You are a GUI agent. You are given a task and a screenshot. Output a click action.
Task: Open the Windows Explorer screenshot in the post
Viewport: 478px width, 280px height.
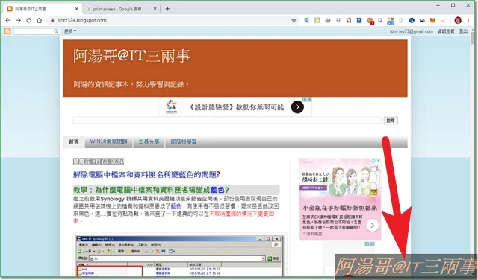point(180,255)
